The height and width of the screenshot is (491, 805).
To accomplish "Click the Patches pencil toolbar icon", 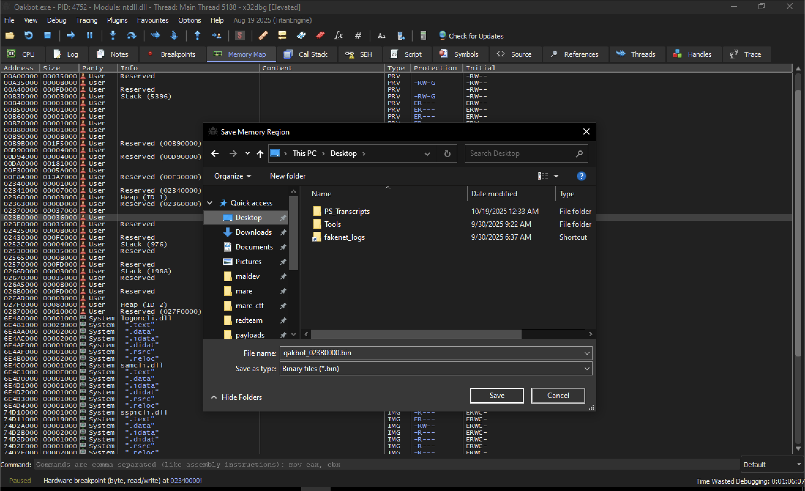I will click(x=263, y=35).
